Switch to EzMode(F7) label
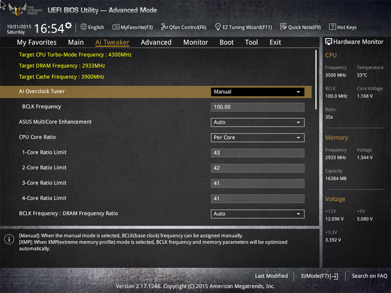The image size is (391, 293). pos(315,276)
